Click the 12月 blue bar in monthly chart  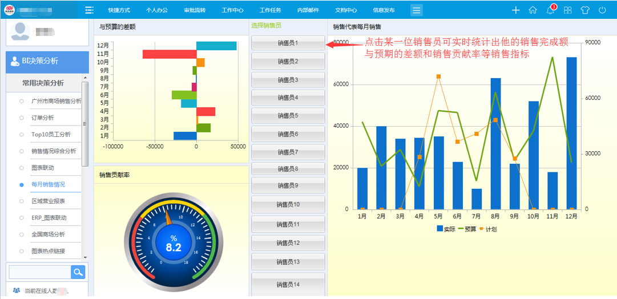coord(571,133)
